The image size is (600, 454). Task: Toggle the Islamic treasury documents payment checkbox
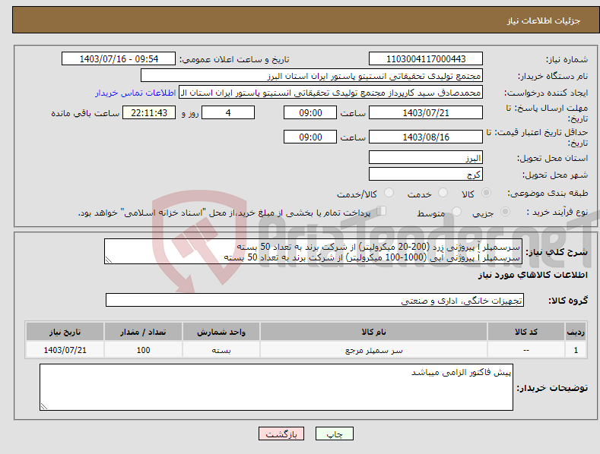(x=382, y=210)
